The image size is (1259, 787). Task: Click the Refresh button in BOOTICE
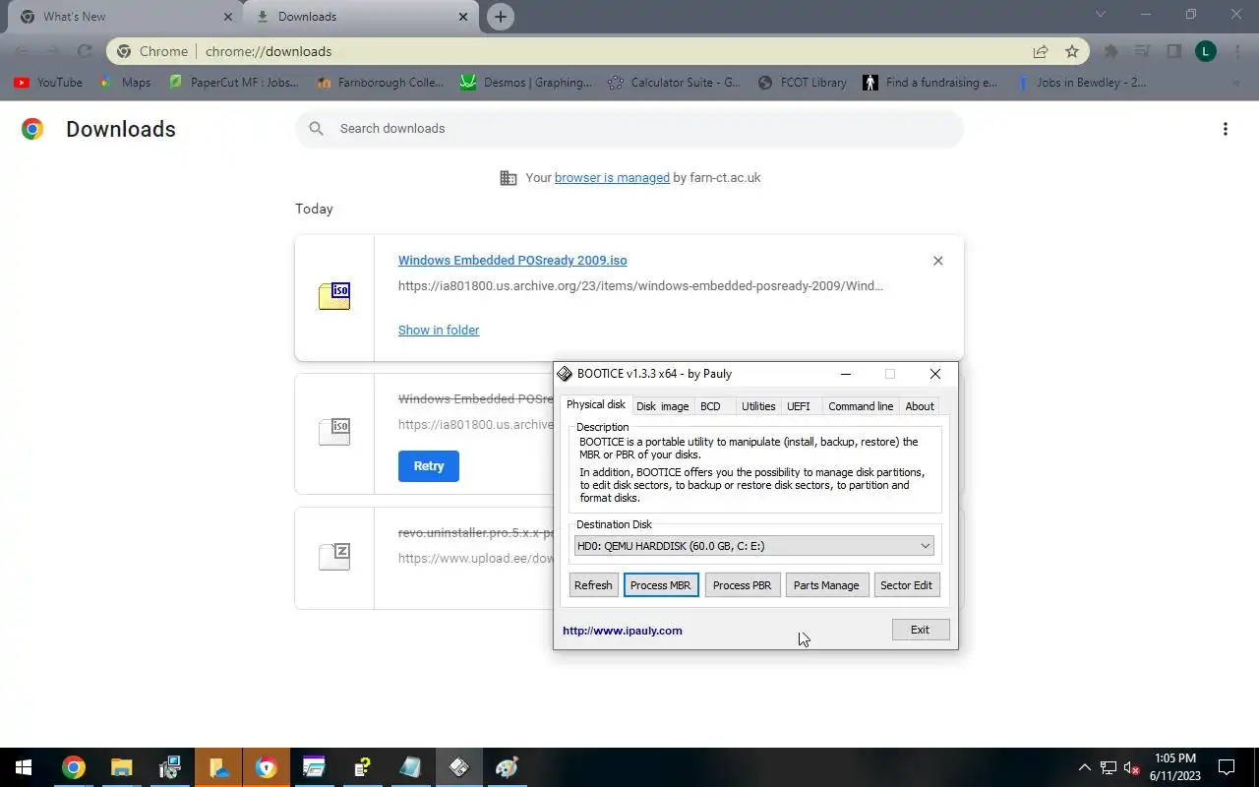coord(593,585)
